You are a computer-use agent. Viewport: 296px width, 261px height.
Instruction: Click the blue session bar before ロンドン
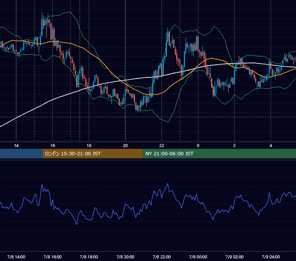click(21, 154)
